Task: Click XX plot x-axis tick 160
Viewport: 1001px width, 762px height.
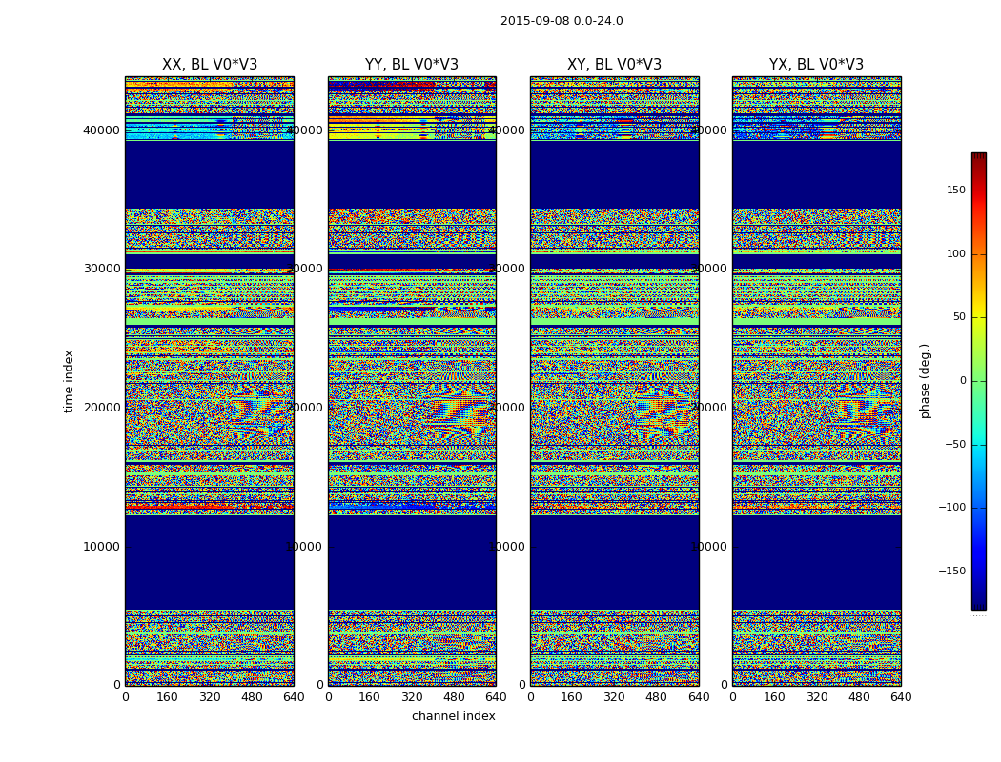Action: click(167, 697)
